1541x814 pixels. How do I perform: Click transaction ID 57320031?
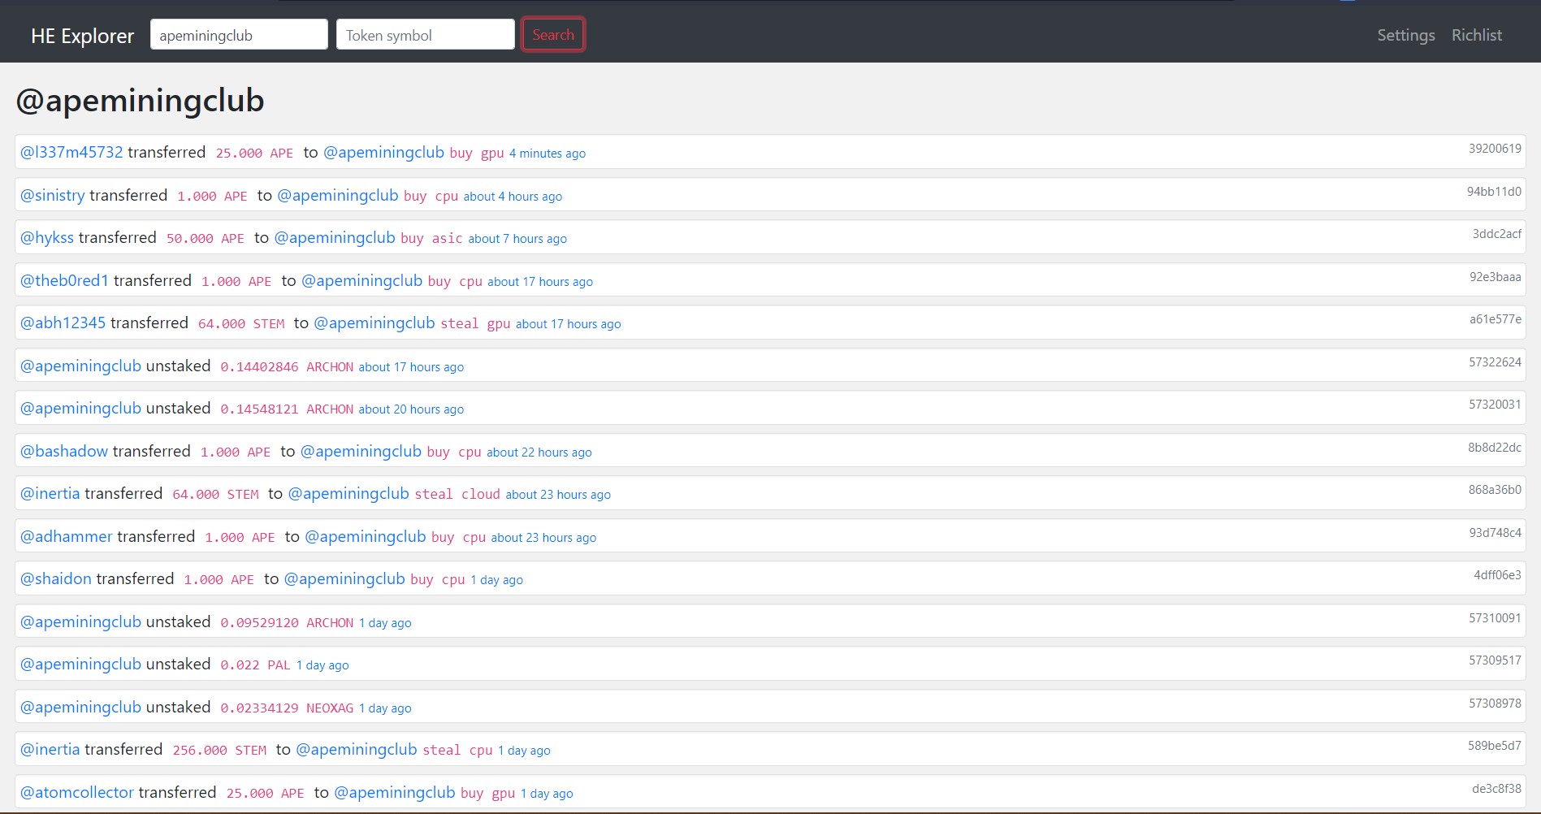pyautogui.click(x=1495, y=405)
